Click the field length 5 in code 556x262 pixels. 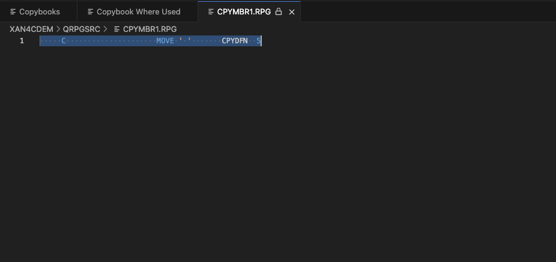coord(258,41)
